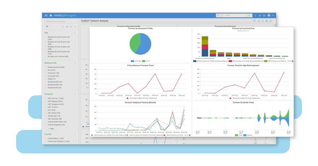Toggle green 57.0 legend swatch in pie chart
This screenshot has width=318, height=166.
click(143, 61)
